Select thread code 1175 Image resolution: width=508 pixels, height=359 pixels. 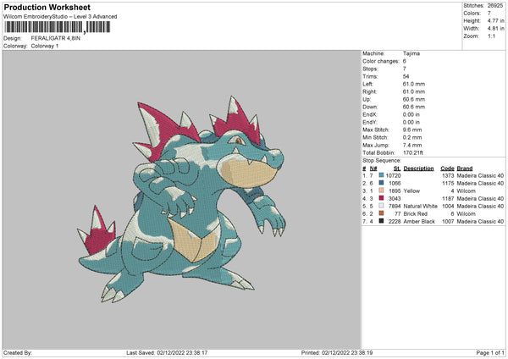pos(448,184)
